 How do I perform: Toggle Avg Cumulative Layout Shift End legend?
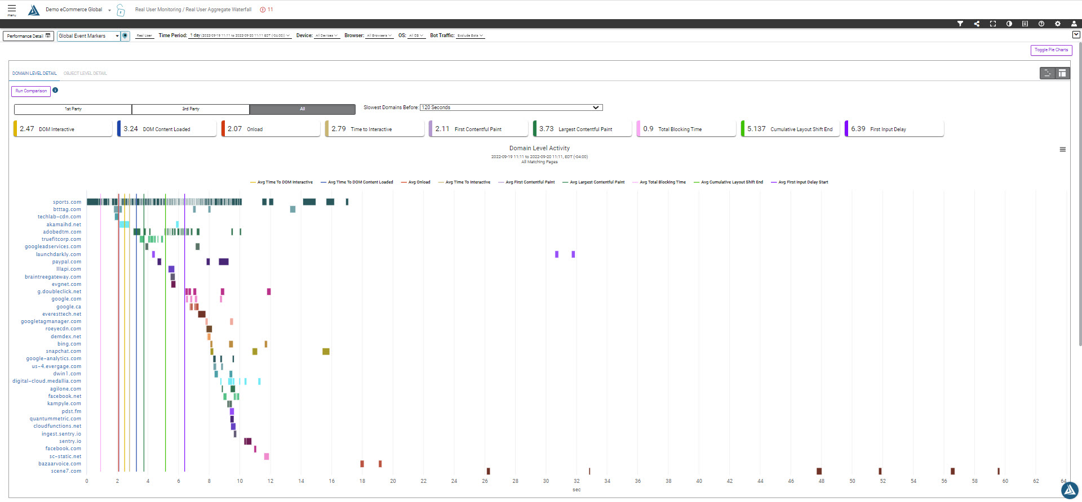[x=728, y=182]
